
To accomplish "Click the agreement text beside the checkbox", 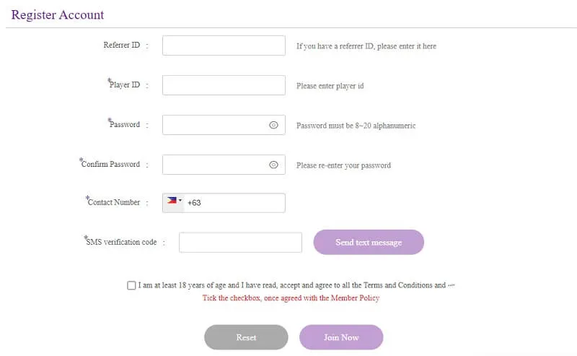I will (x=292, y=285).
